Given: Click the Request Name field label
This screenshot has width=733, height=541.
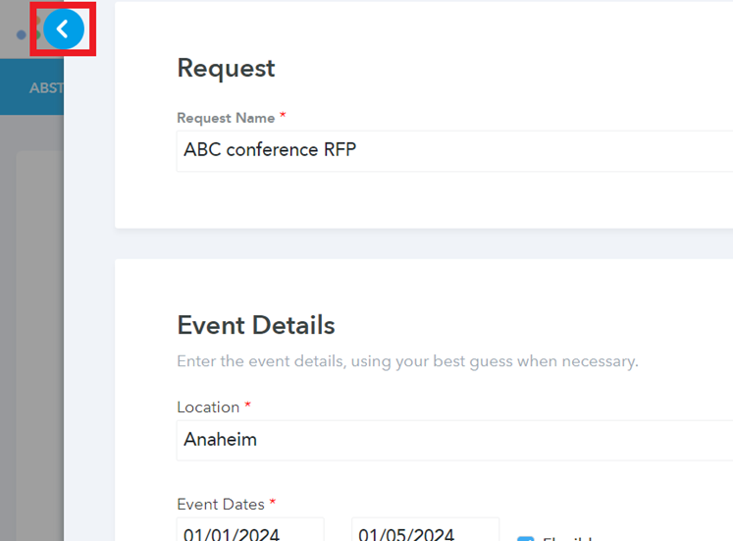Looking at the screenshot, I should pyautogui.click(x=226, y=118).
